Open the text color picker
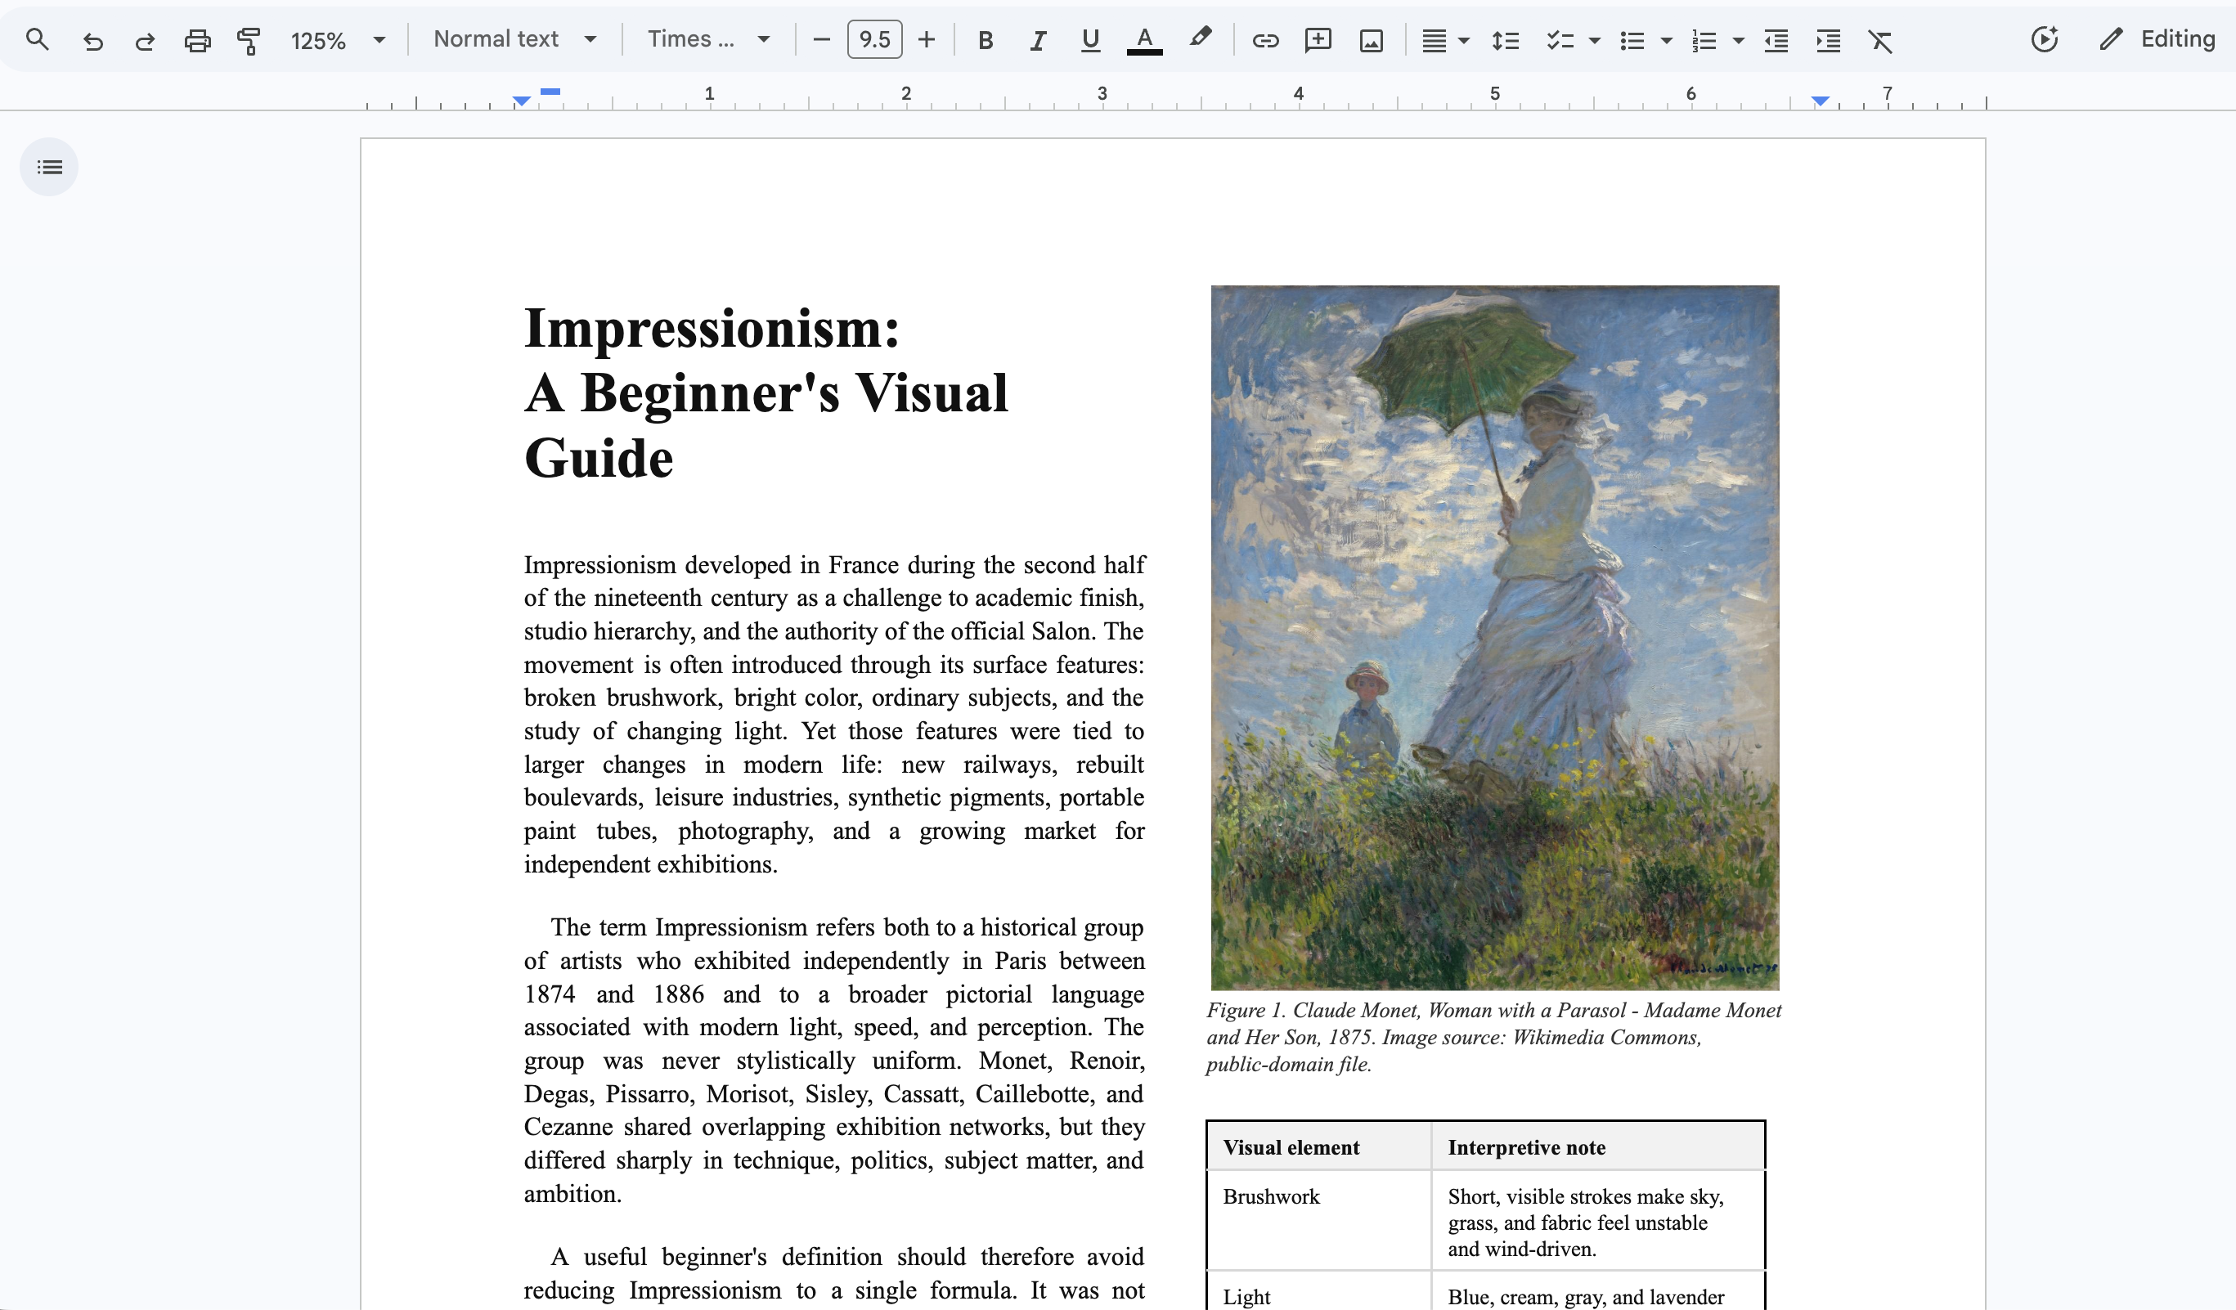The image size is (2236, 1310). pos(1145,40)
